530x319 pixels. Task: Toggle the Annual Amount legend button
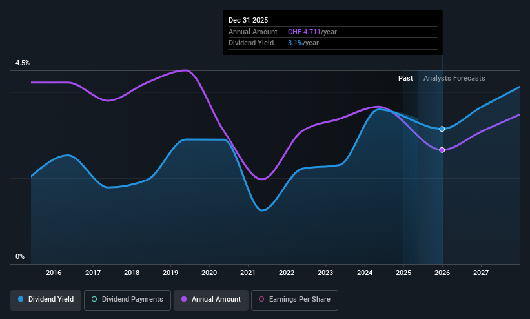211,300
